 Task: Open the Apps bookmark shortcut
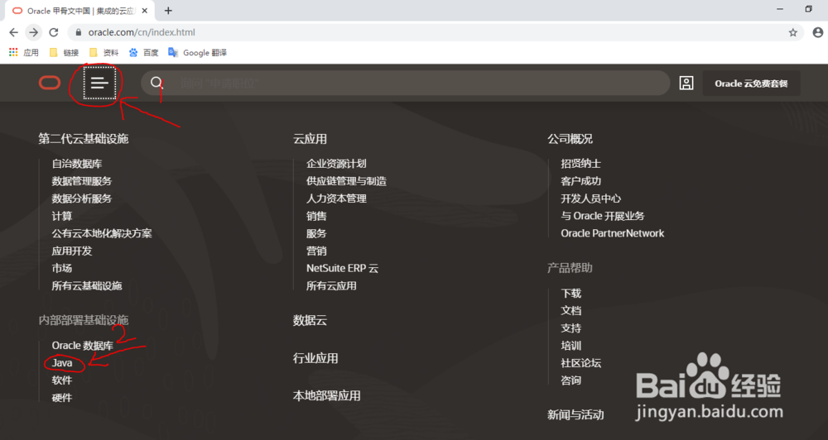click(24, 52)
